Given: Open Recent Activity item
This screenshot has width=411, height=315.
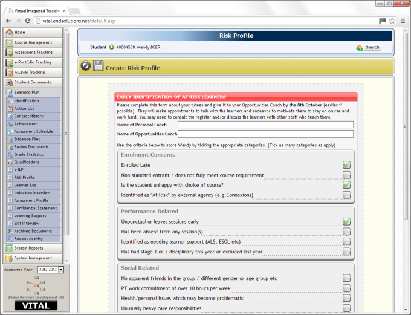Looking at the screenshot, I should (34, 239).
